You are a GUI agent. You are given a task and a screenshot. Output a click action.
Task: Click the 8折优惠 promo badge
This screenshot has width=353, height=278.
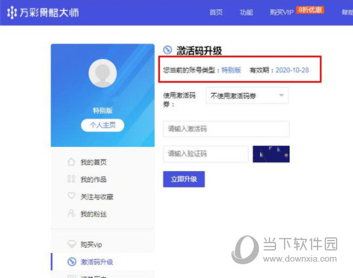pyautogui.click(x=310, y=10)
